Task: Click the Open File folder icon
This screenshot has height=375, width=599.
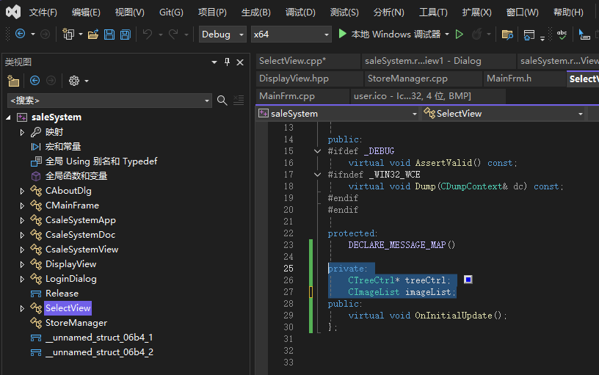Action: point(93,34)
